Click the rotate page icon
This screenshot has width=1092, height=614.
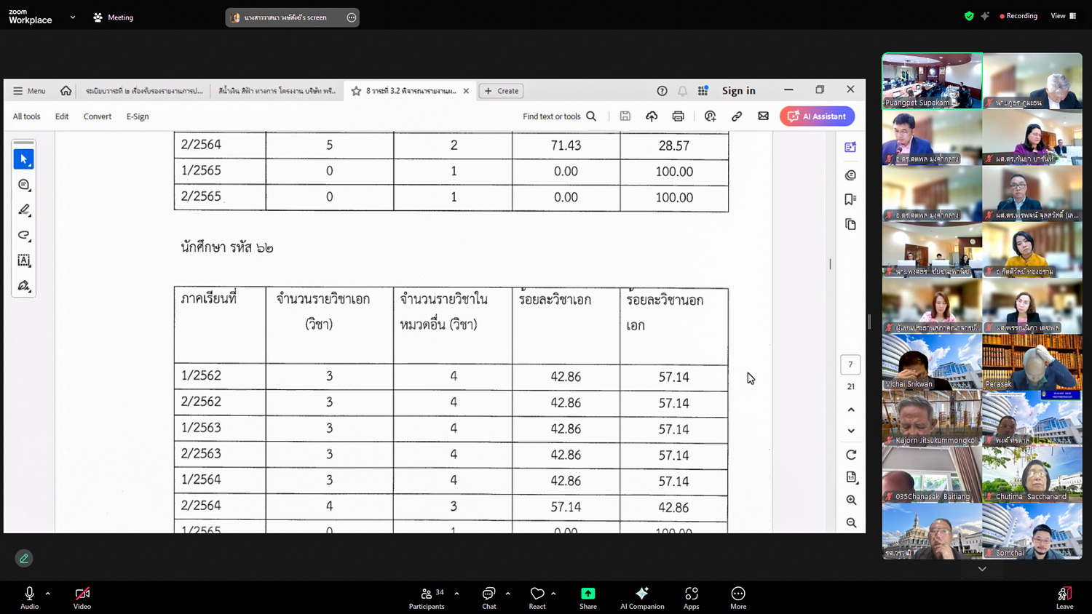(x=851, y=455)
